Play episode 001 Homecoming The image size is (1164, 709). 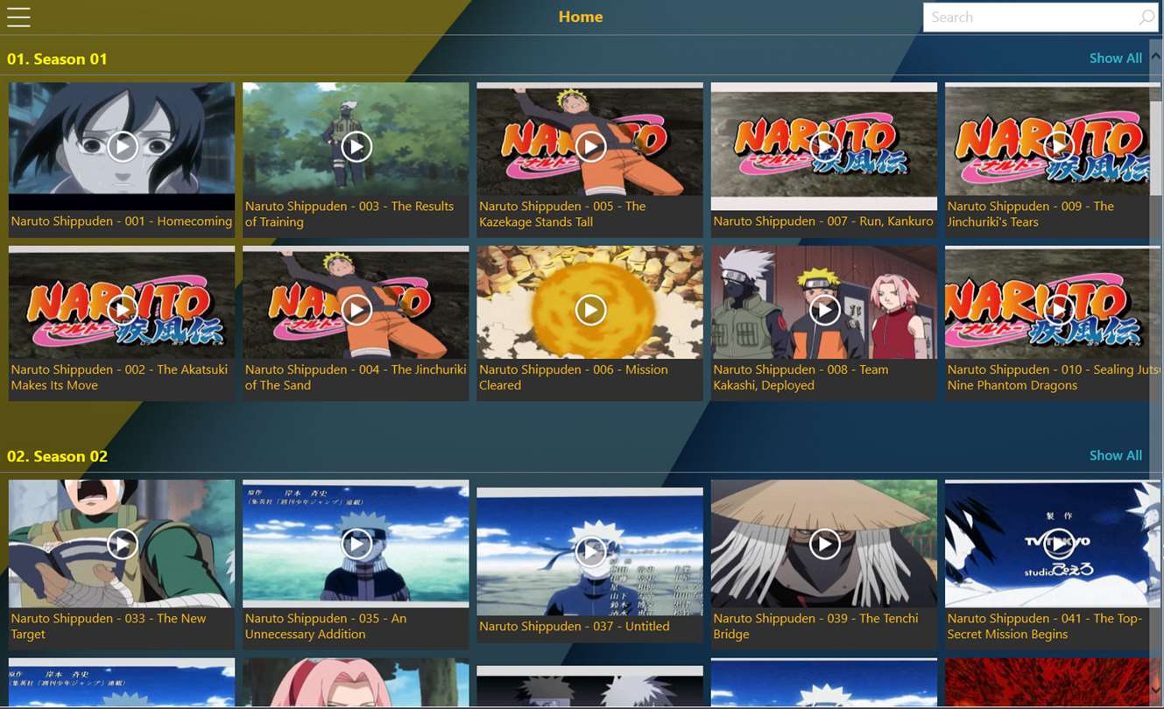click(122, 146)
